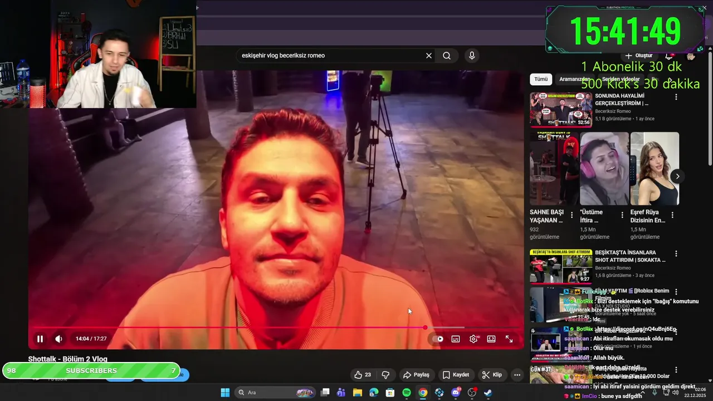Open SONUNDA HAYALİMİ GERÇEKLEŞTİRDİM video thumbnail
Viewport: 713px width, 401px height.
561,110
